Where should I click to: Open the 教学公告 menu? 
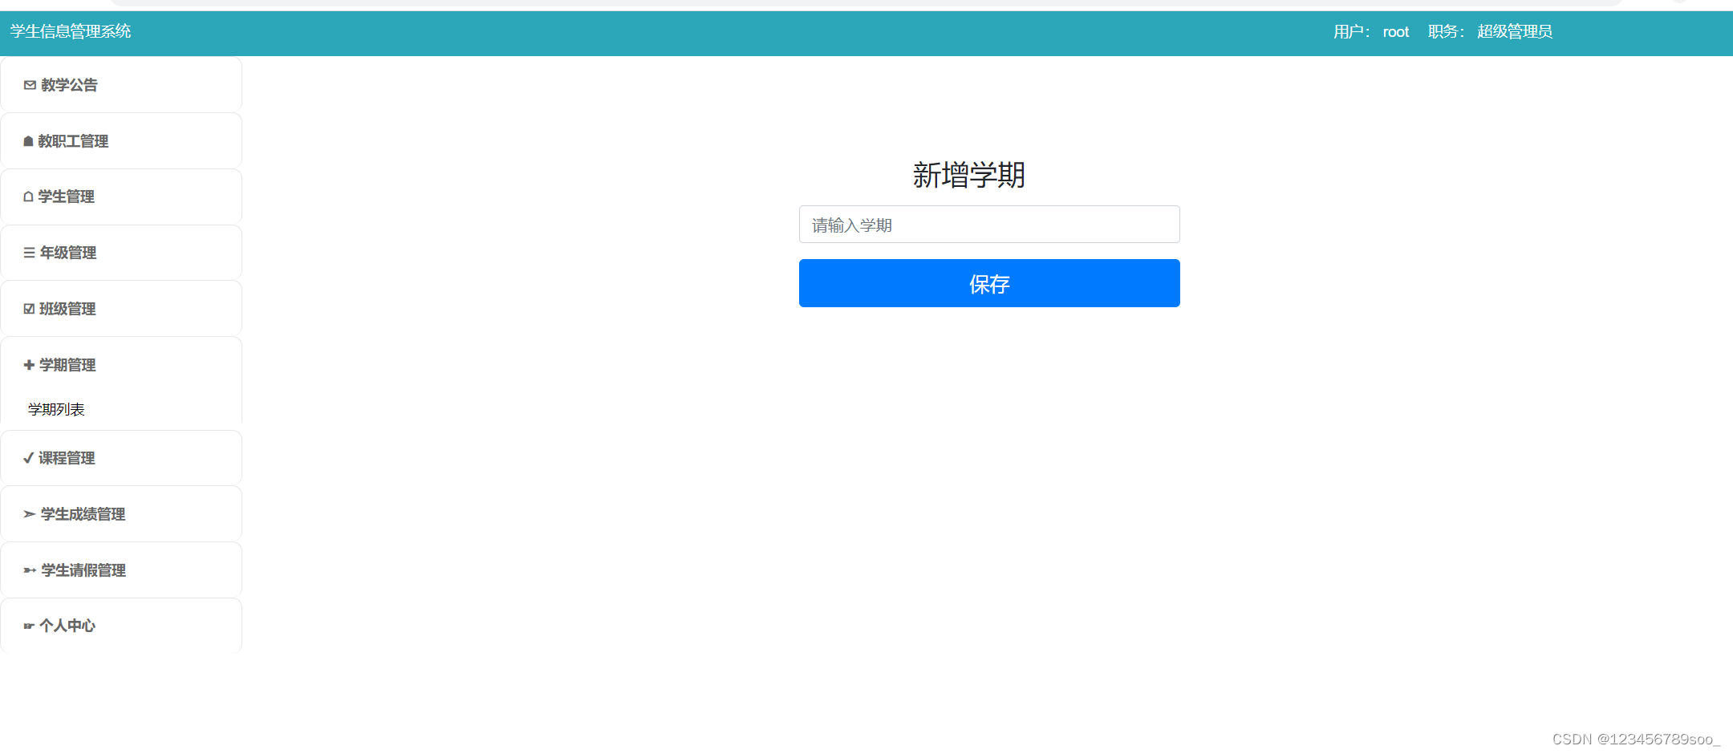[x=121, y=84]
